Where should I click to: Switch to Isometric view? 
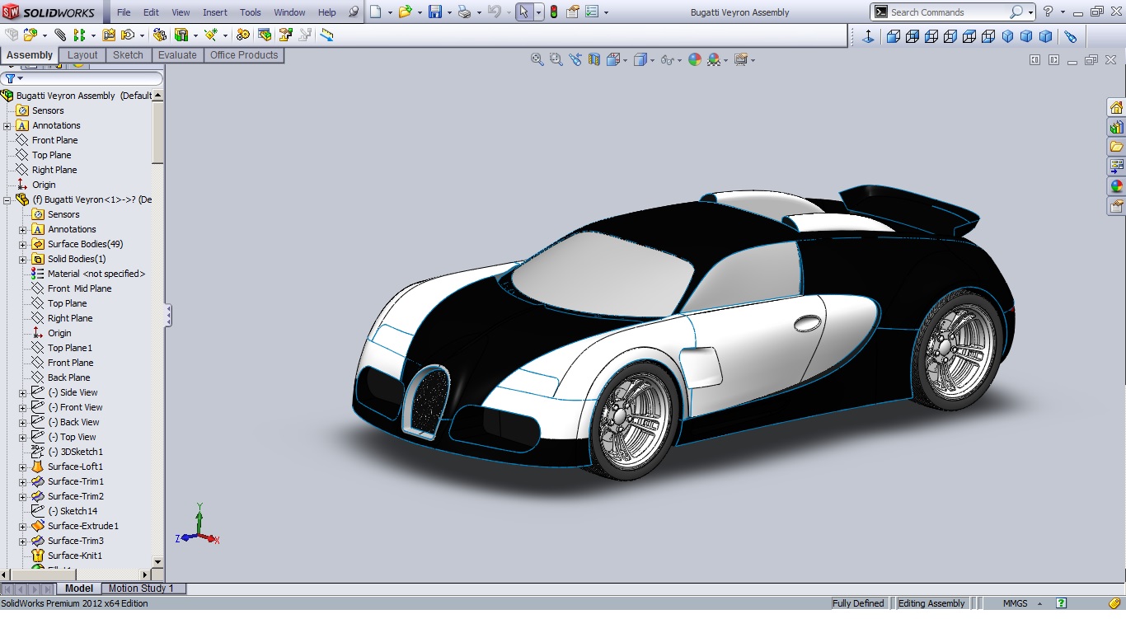click(x=1007, y=36)
